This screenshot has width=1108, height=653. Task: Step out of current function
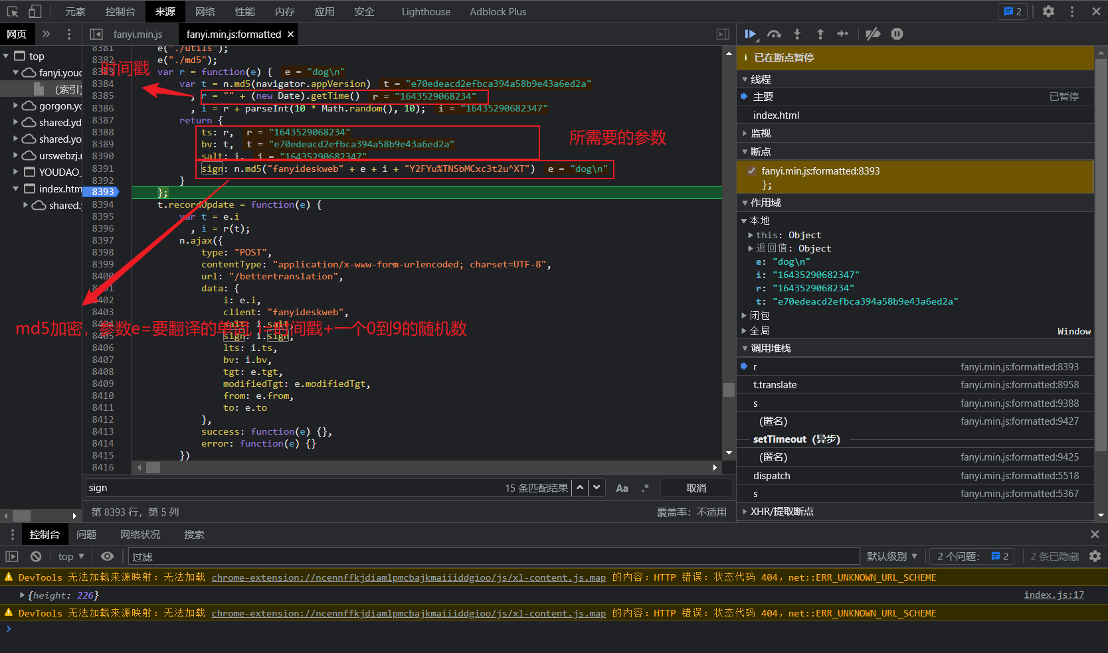(820, 34)
